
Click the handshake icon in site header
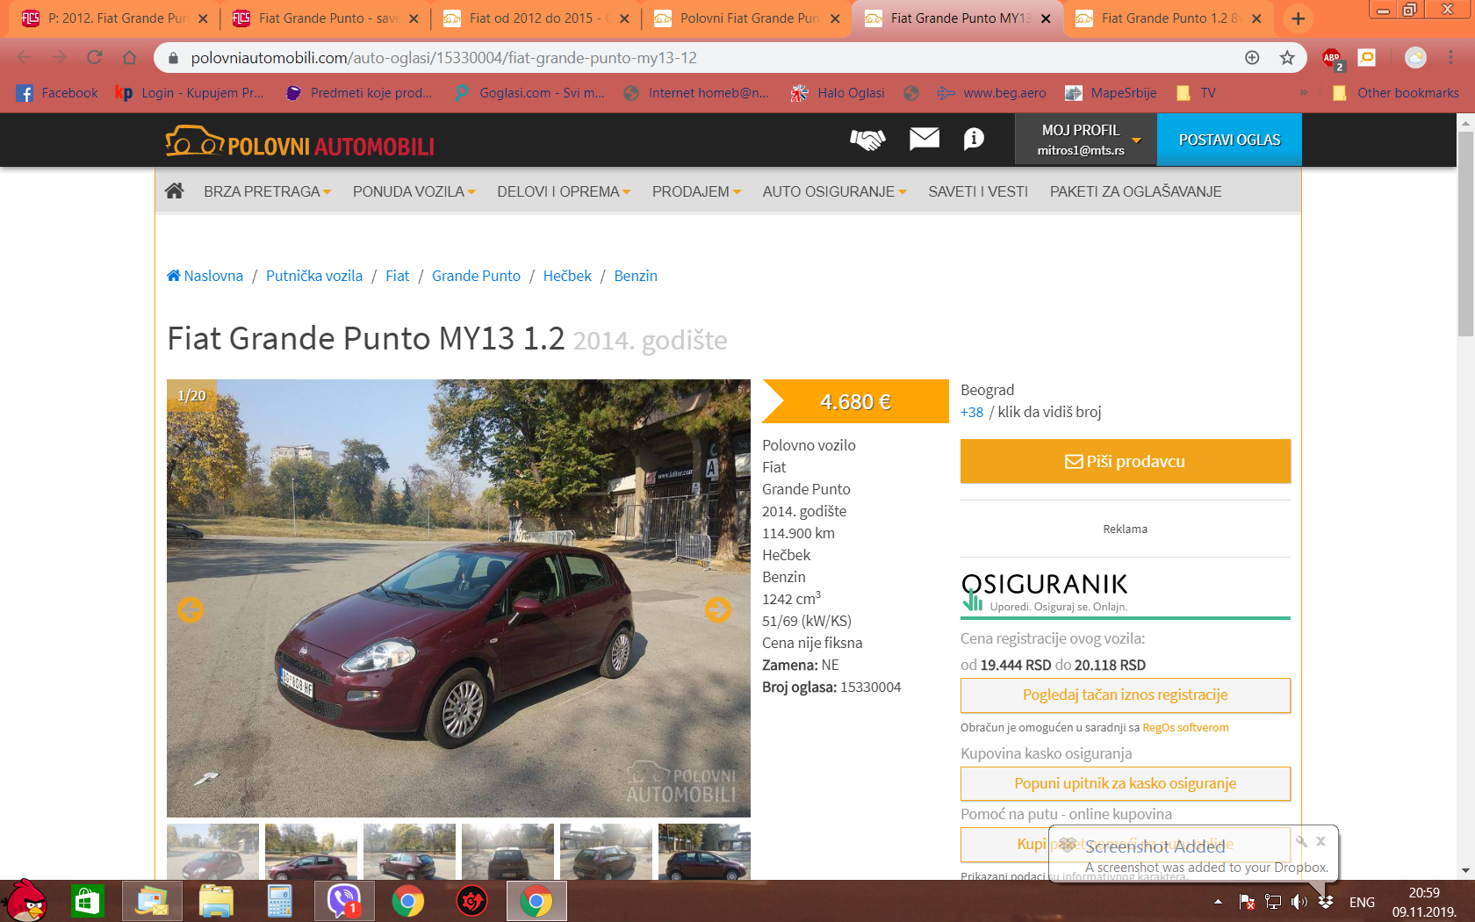pyautogui.click(x=867, y=140)
